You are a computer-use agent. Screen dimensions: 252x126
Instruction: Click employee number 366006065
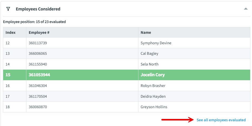coord(38,53)
